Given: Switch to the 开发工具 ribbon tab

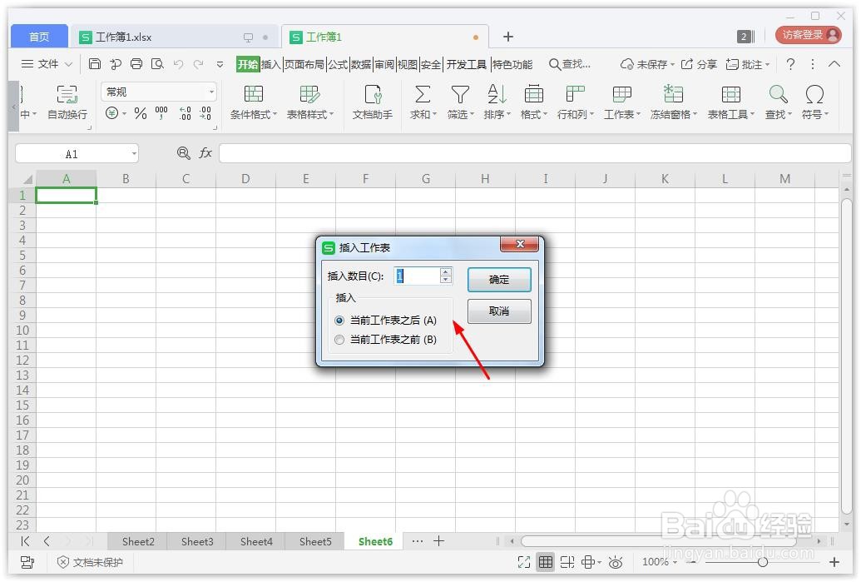Looking at the screenshot, I should [466, 63].
